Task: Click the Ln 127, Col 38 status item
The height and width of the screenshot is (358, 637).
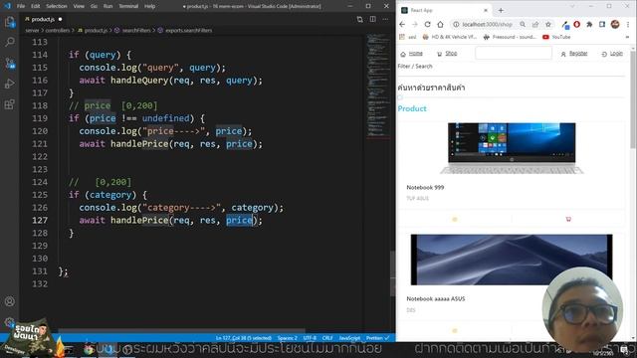Action: 243,338
